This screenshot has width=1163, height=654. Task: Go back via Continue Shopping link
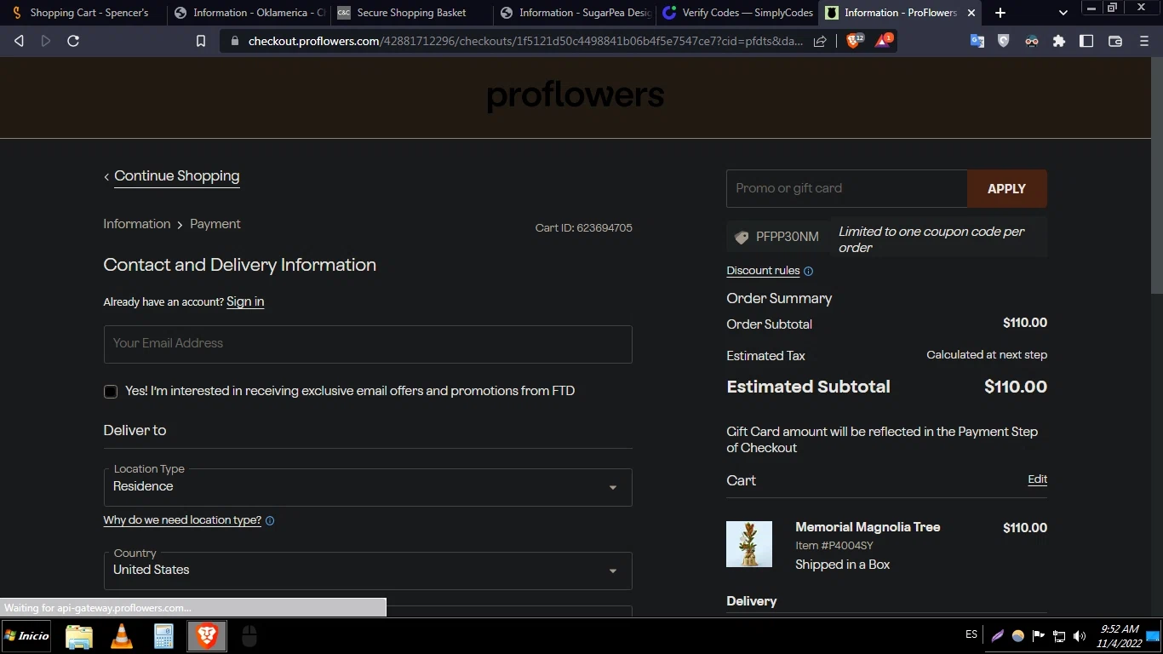click(x=177, y=176)
